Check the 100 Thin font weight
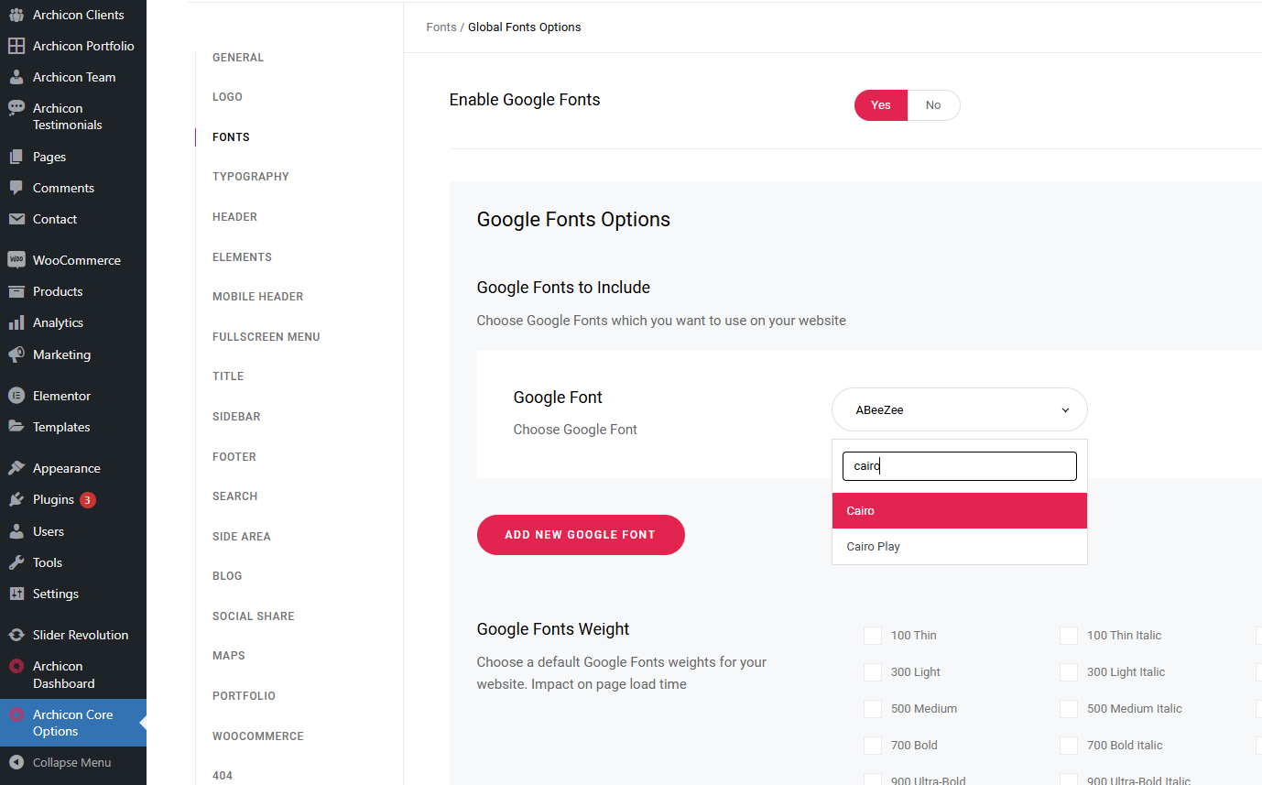The width and height of the screenshot is (1262, 785). coord(873,636)
